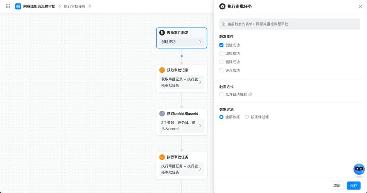Expand the 获取审批记录 – 执行宜搭审批任务 chevron
The image size is (367, 193).
click(x=200, y=82)
